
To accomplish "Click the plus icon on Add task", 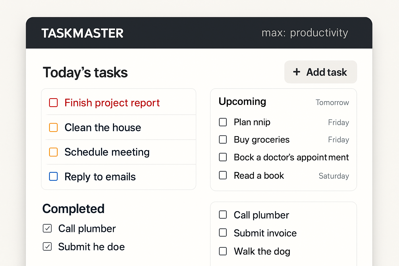I will [297, 72].
